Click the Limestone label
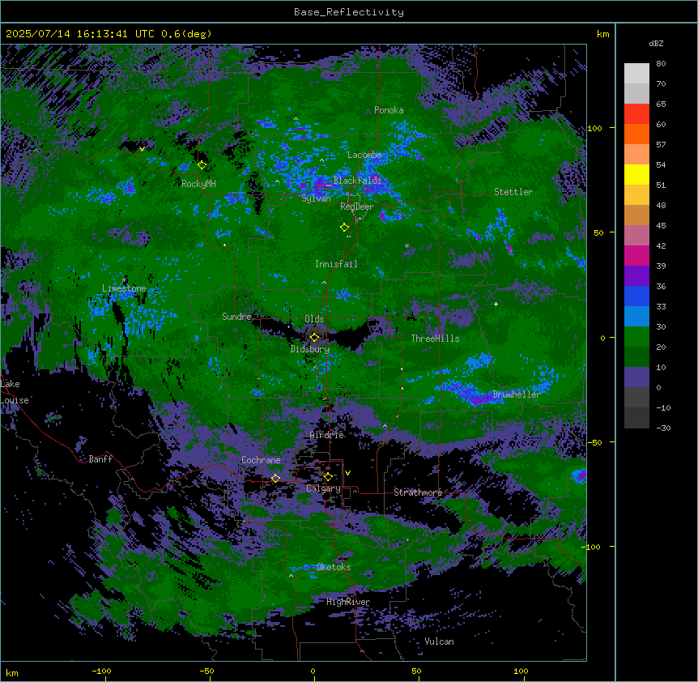This screenshot has height=682, width=698. (124, 288)
